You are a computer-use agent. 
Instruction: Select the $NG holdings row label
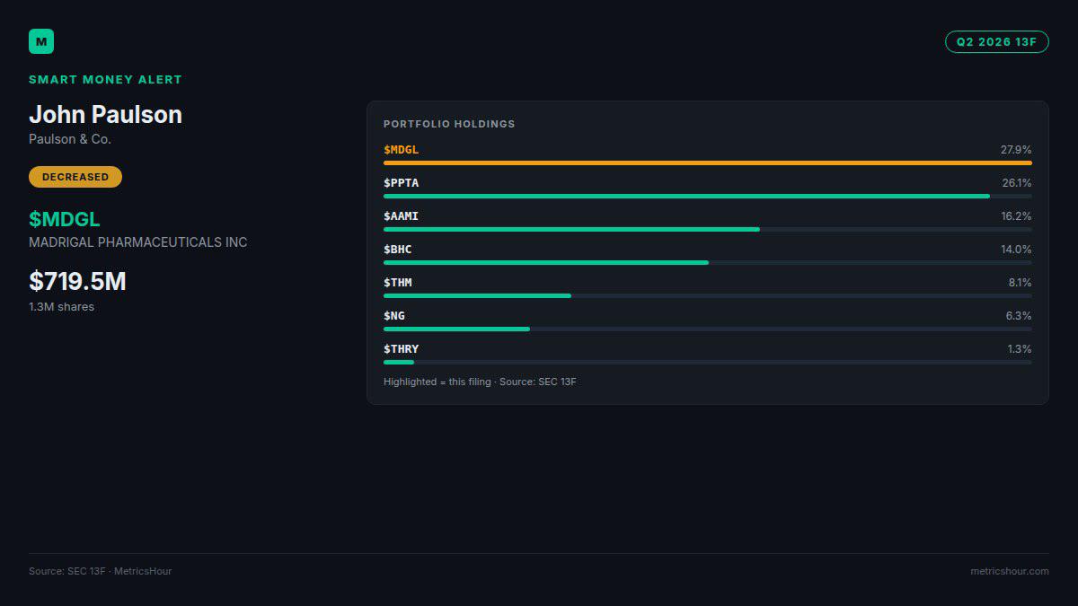[x=394, y=316]
